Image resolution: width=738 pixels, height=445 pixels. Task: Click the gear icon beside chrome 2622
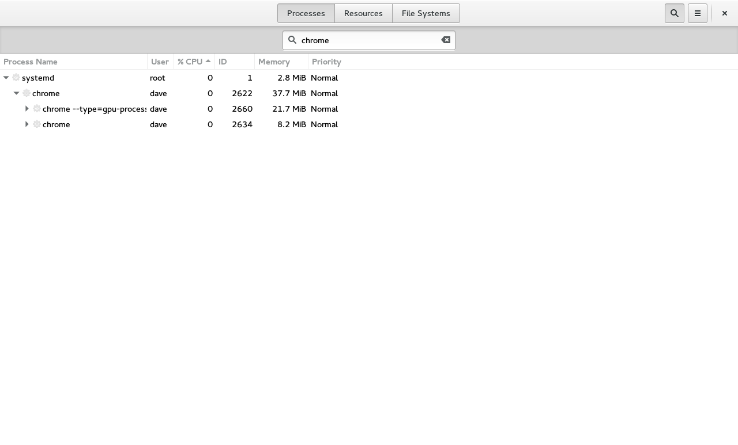[x=27, y=93]
